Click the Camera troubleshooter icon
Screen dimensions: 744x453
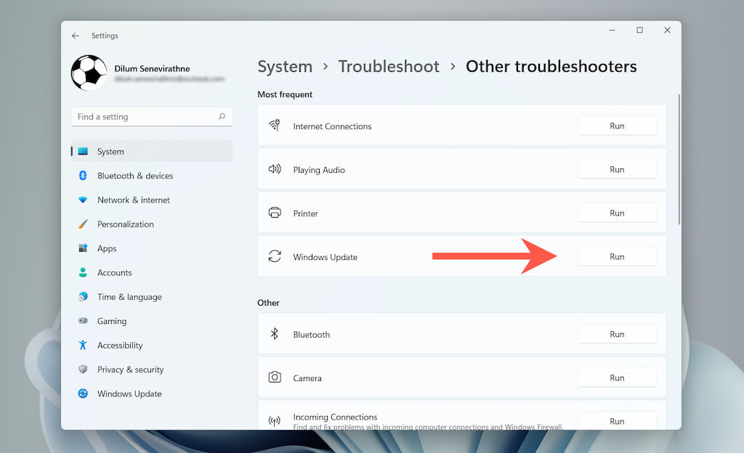[275, 377]
